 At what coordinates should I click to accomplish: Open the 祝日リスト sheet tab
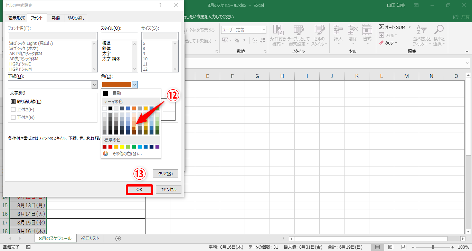(x=90, y=239)
